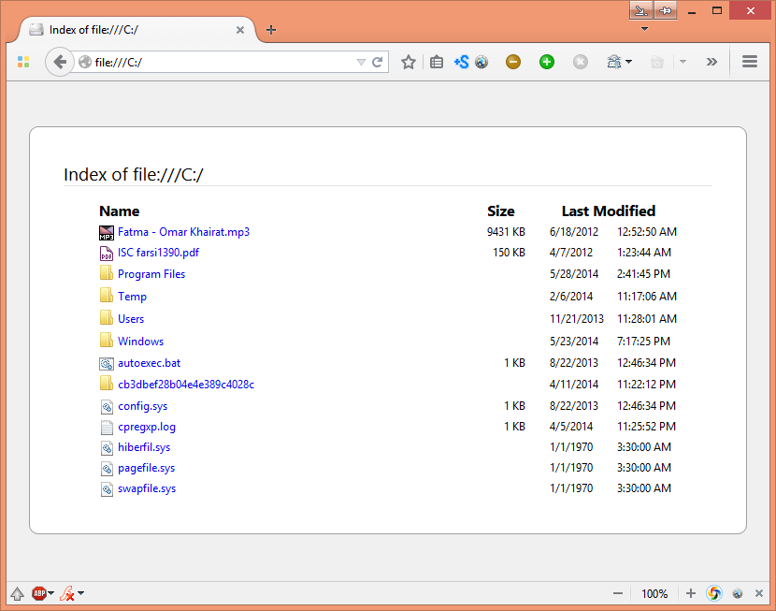This screenshot has width=776, height=611.
Task: Open the address bar history dropdown
Action: pyautogui.click(x=361, y=63)
